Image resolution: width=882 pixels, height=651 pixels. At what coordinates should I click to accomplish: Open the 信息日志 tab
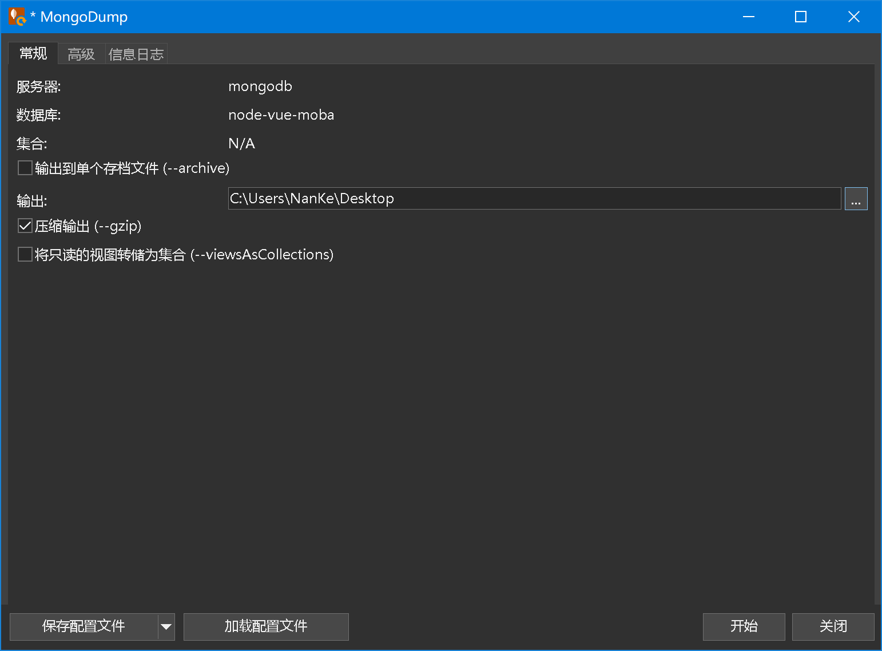(x=136, y=53)
